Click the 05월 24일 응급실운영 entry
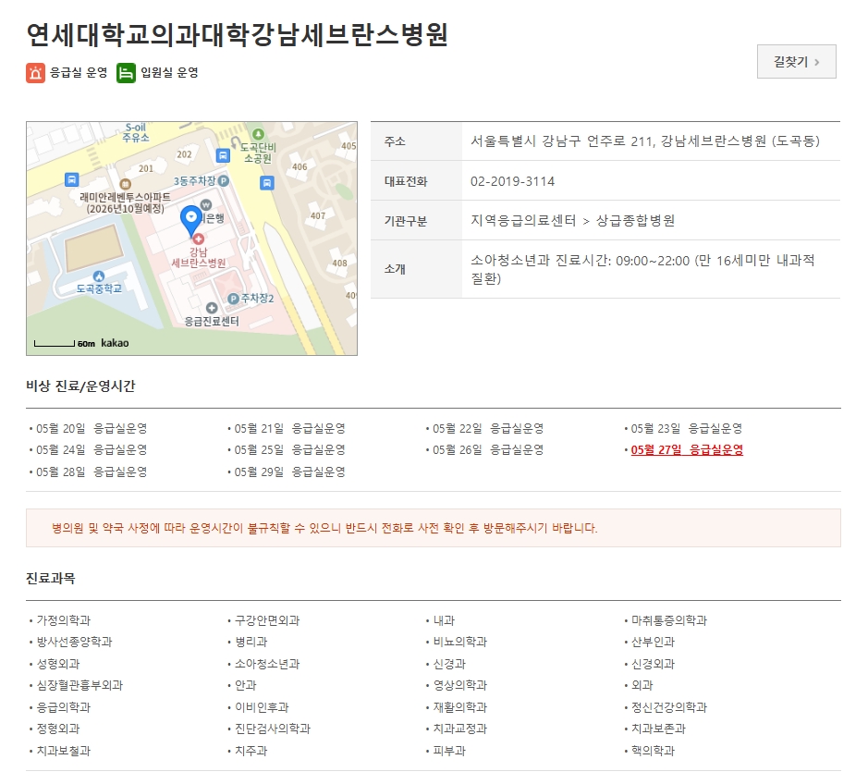This screenshot has height=784, width=868. pyautogui.click(x=92, y=450)
